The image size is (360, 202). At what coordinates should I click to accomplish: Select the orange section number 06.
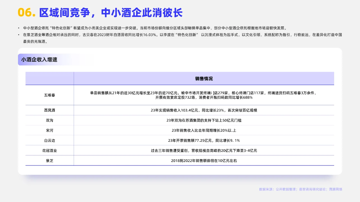[x=26, y=13]
